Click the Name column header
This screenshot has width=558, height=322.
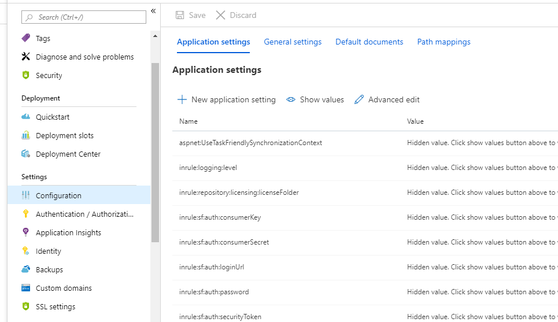click(x=189, y=121)
